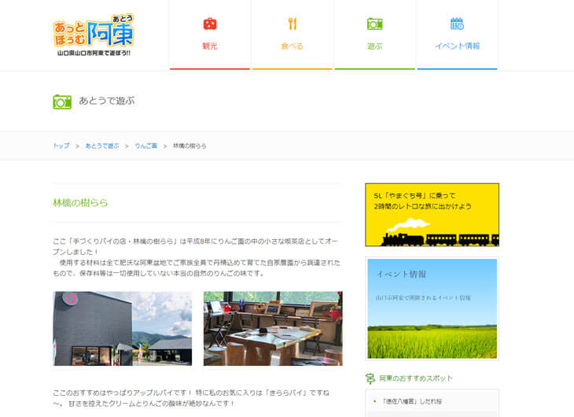Open the 観光 menu item

(x=210, y=35)
